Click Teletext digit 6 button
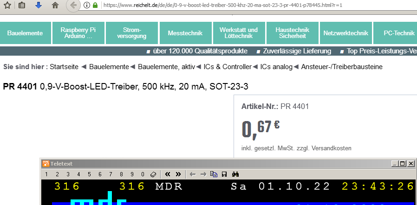 click(100, 174)
